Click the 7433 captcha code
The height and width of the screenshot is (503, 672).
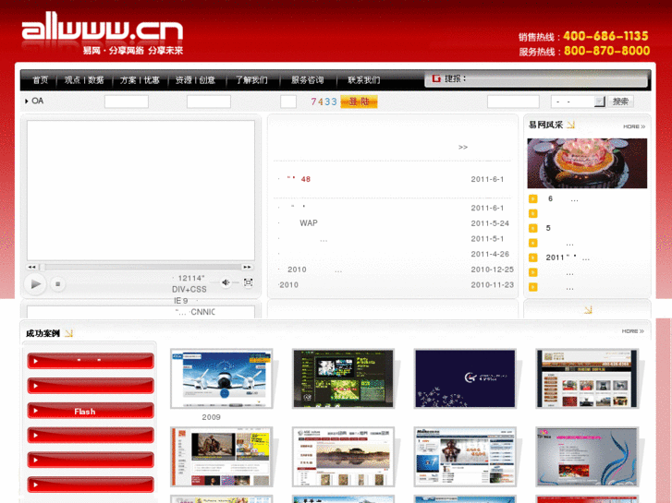click(324, 102)
